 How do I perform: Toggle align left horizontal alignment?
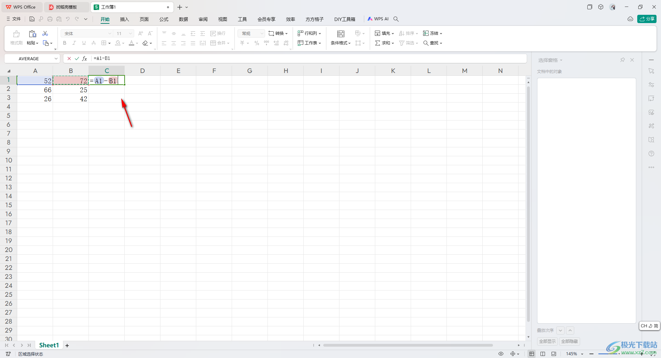coord(164,43)
